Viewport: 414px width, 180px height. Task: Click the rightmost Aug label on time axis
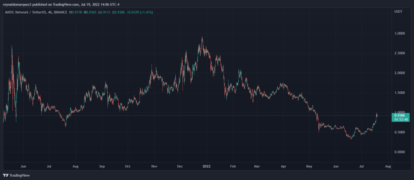point(387,167)
